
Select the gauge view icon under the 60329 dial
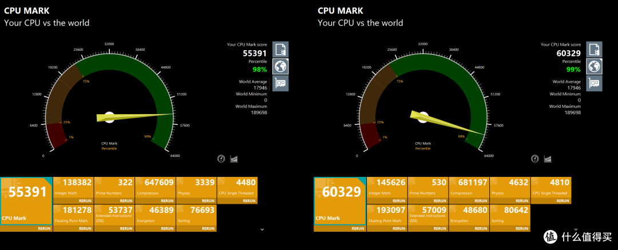pos(535,159)
